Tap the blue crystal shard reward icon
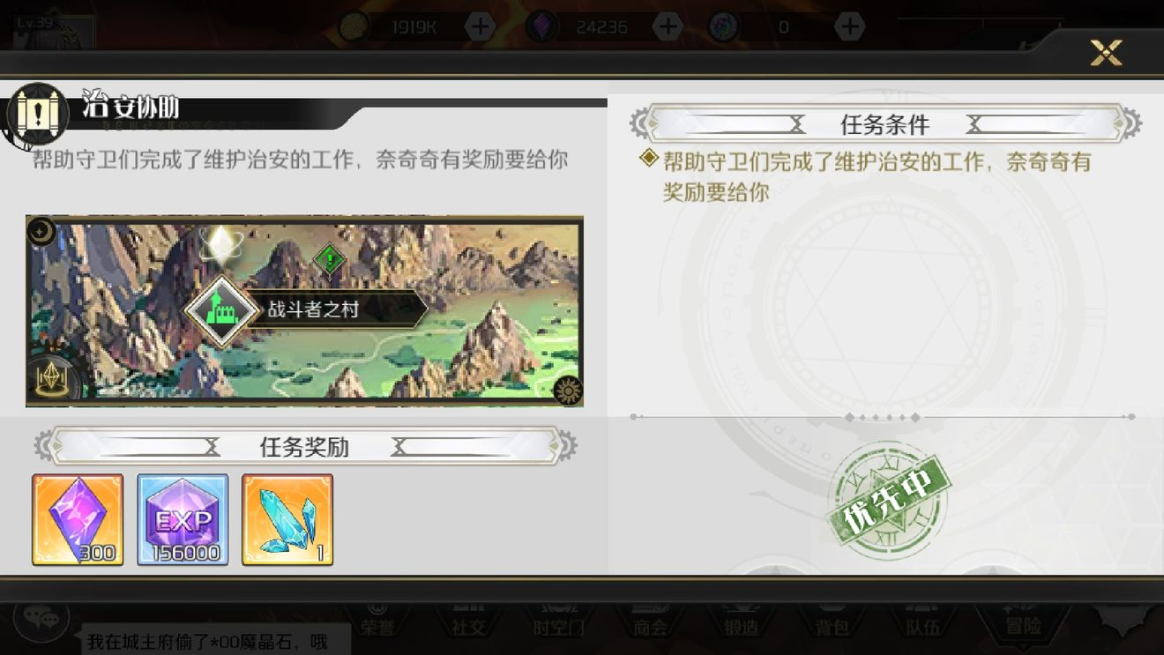 click(287, 519)
